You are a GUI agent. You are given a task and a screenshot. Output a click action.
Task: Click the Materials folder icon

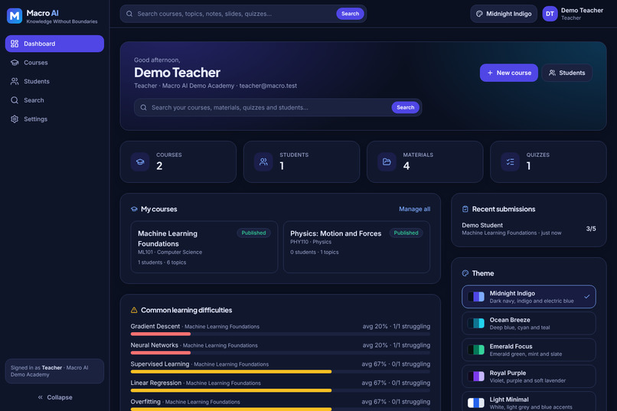click(x=387, y=161)
